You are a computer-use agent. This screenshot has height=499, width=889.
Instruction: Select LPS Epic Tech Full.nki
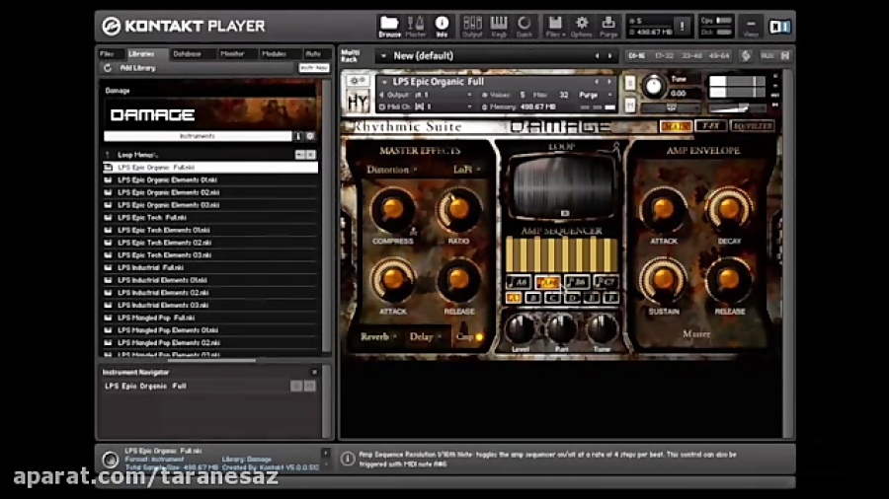coord(209,218)
